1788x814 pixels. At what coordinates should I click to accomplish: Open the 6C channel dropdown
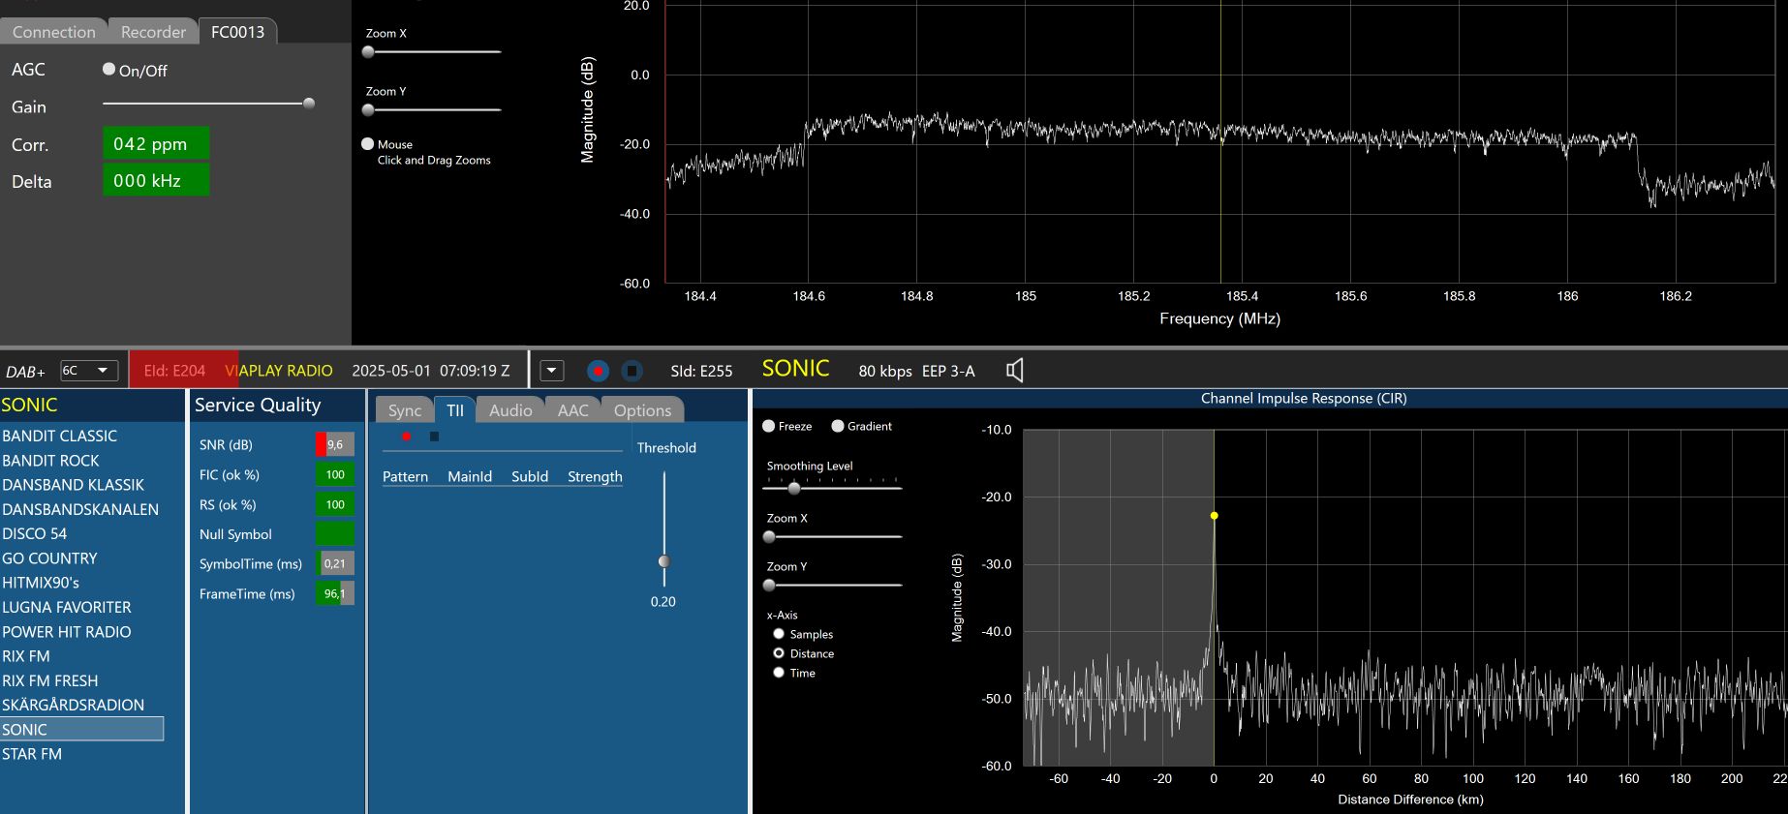tap(89, 371)
